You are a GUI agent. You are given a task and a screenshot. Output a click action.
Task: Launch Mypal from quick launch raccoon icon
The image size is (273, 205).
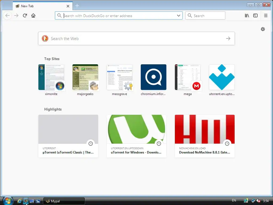click(26, 201)
